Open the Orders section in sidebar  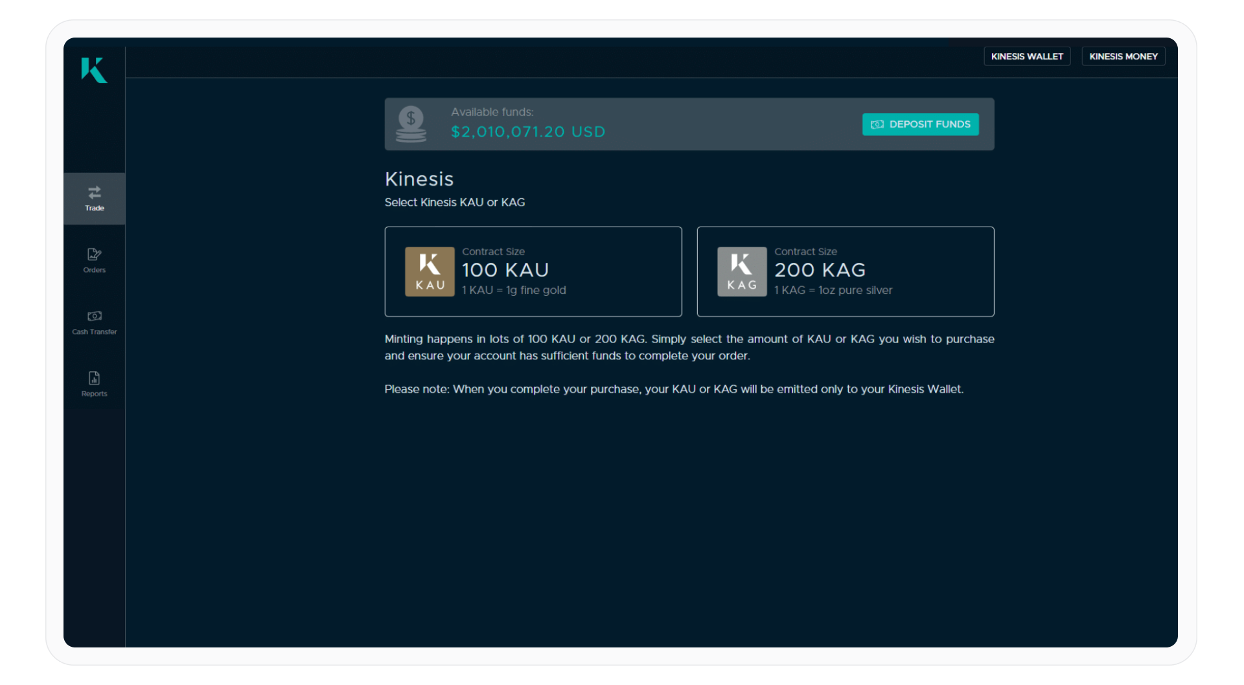click(x=95, y=261)
